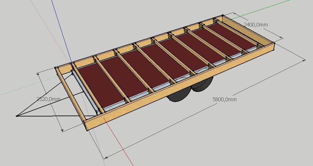
Task: Click the top arrowhead of the 2520,0mm dimension
Action: (x=38, y=74)
